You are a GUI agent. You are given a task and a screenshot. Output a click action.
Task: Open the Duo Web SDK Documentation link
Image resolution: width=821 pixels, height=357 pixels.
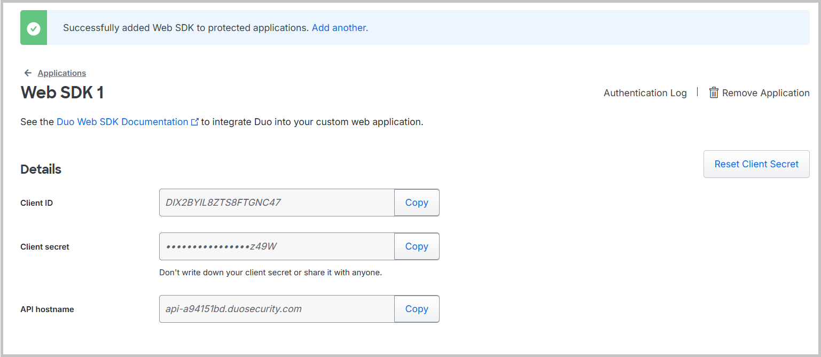tap(122, 122)
